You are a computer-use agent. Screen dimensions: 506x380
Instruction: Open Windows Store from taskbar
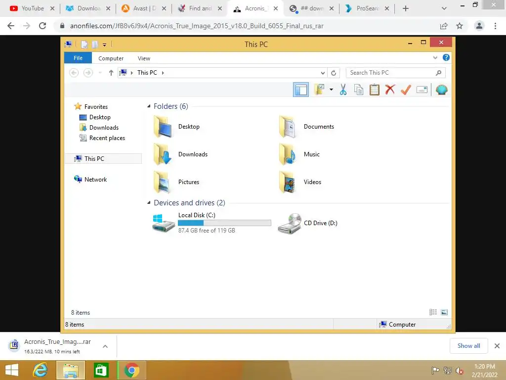[101, 370]
